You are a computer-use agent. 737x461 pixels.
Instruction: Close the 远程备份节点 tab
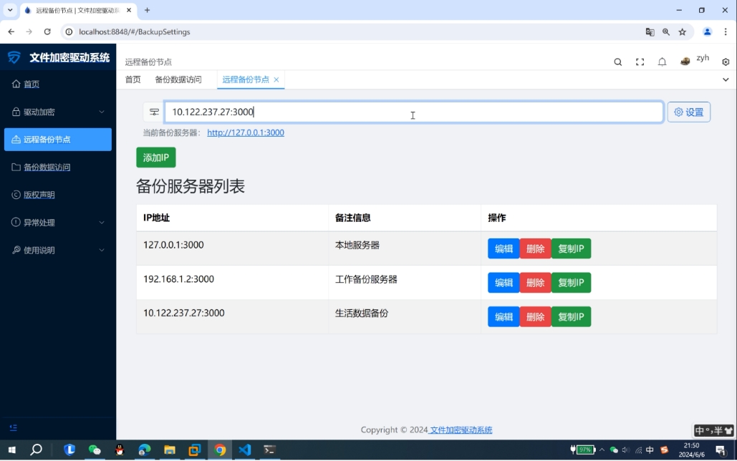point(276,79)
